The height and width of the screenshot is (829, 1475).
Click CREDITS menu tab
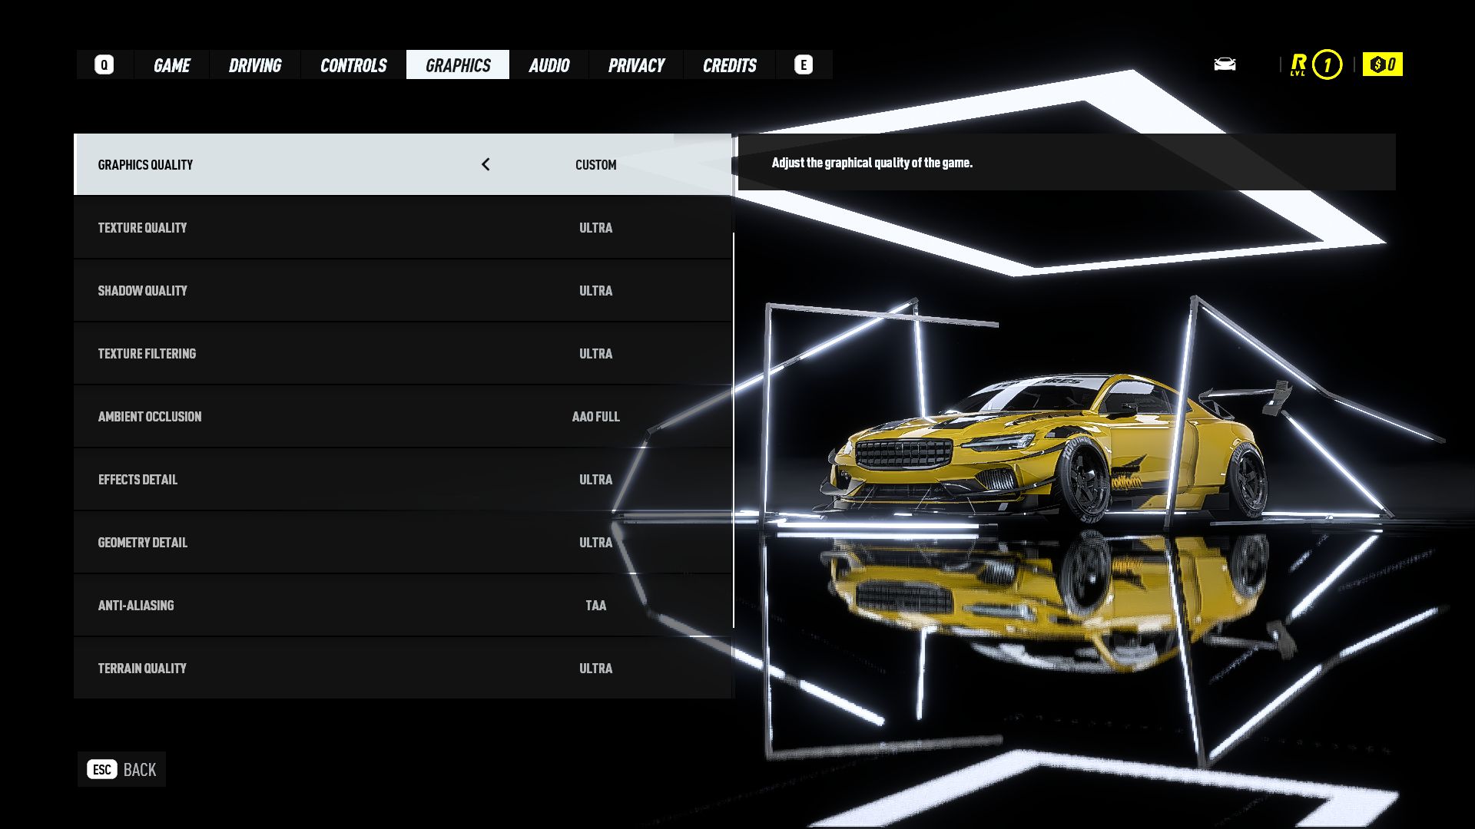tap(729, 64)
